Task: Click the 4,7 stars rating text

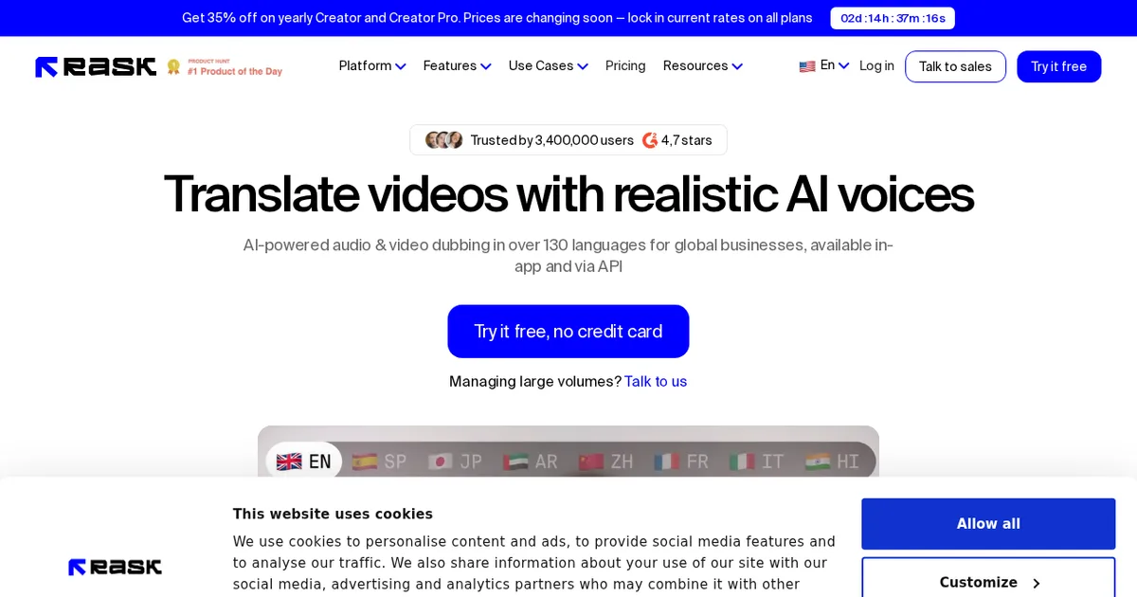Action: (x=686, y=140)
